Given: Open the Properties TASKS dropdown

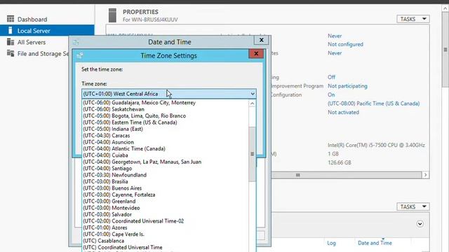Looking at the screenshot, I should coord(413,19).
